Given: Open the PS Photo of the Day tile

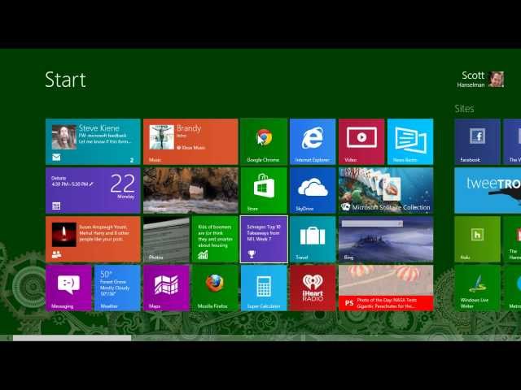Looking at the screenshot, I should 386,288.
